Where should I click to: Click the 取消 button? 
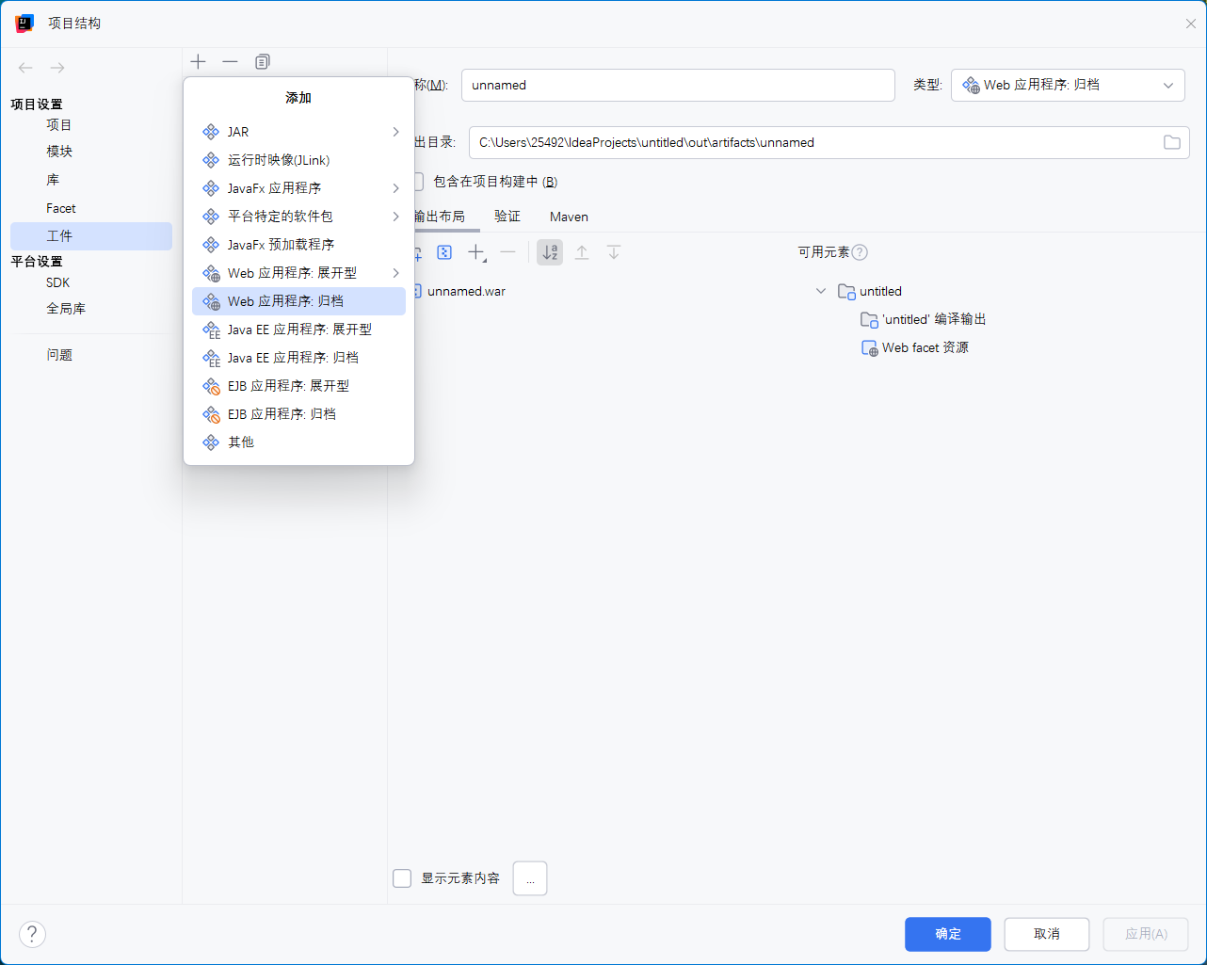pyautogui.click(x=1046, y=934)
